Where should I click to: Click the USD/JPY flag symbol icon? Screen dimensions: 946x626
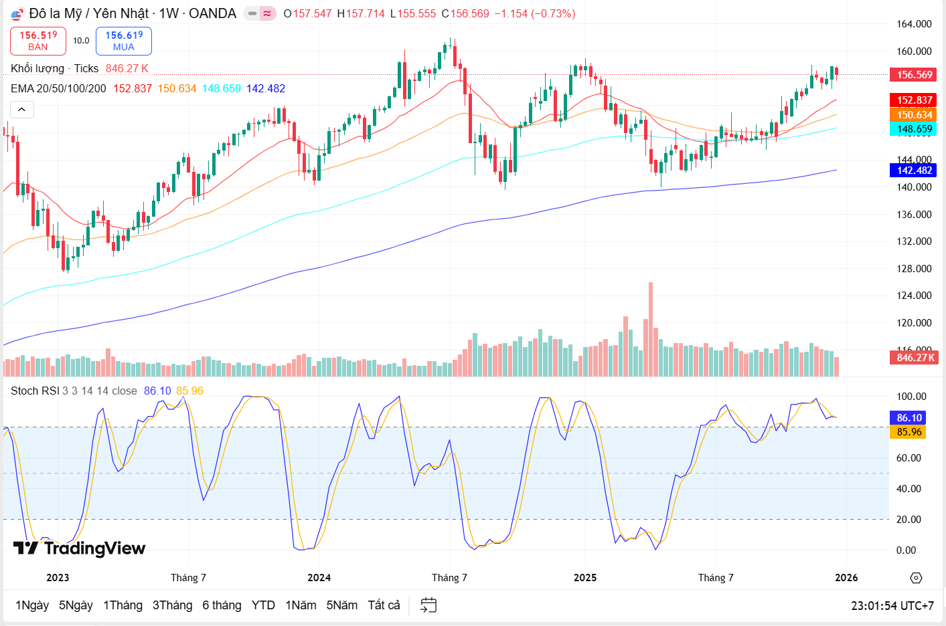[x=17, y=14]
